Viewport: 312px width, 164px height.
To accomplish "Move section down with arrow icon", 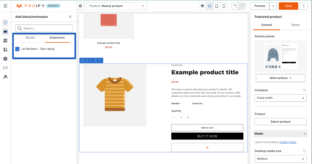I will (x=91, y=61).
